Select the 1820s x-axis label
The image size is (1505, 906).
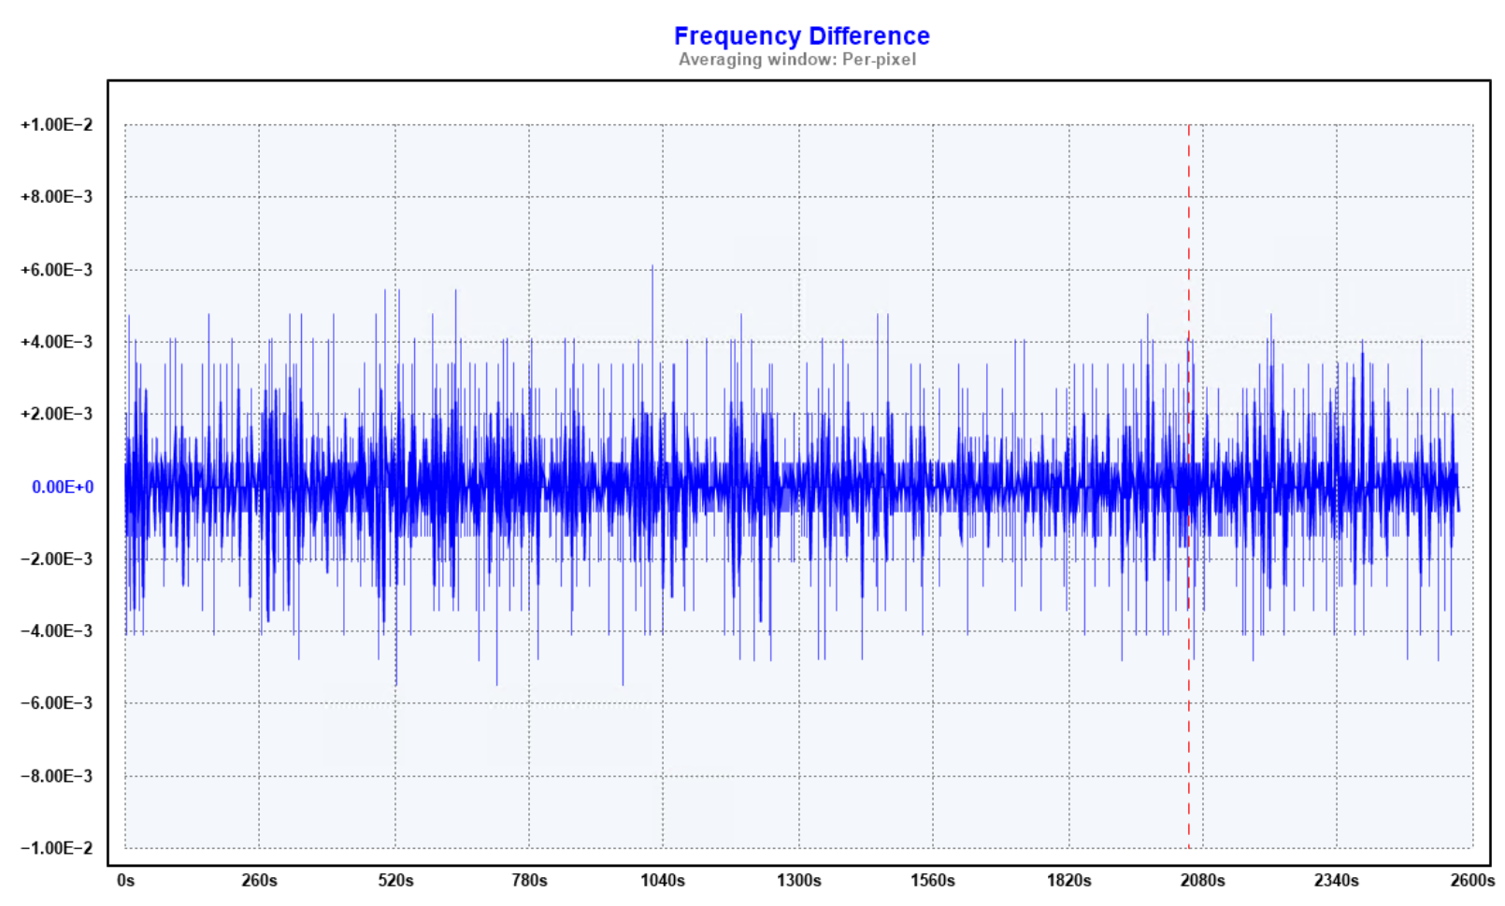click(x=1068, y=880)
